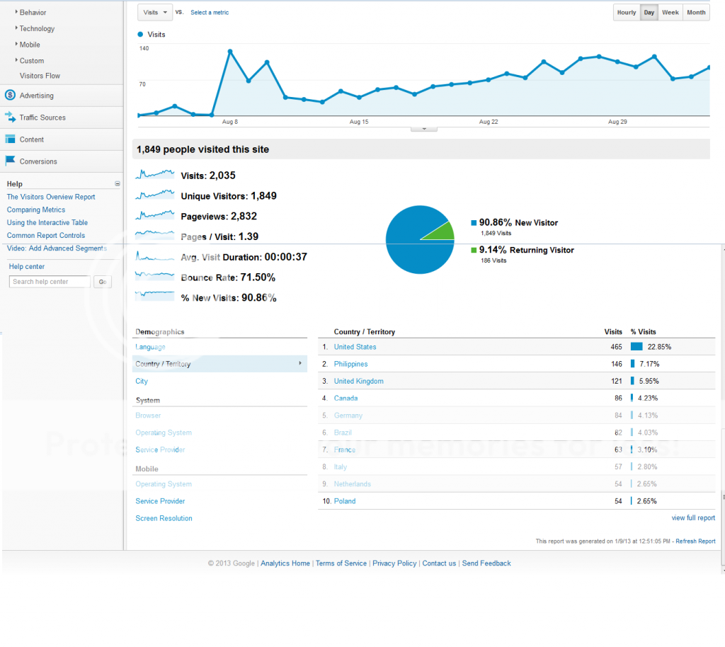Open the Traffic Sources arrow icon

coord(10,117)
